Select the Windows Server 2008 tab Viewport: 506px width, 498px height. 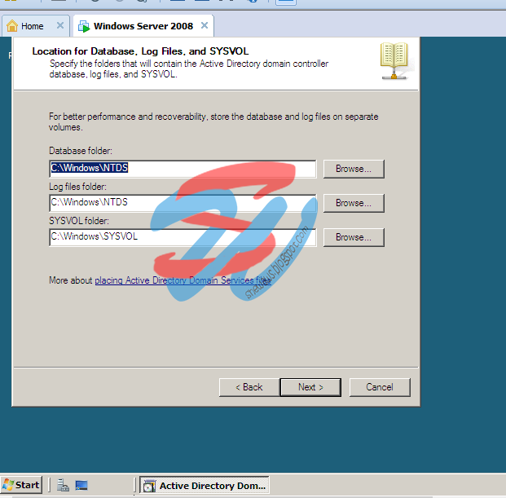point(143,26)
